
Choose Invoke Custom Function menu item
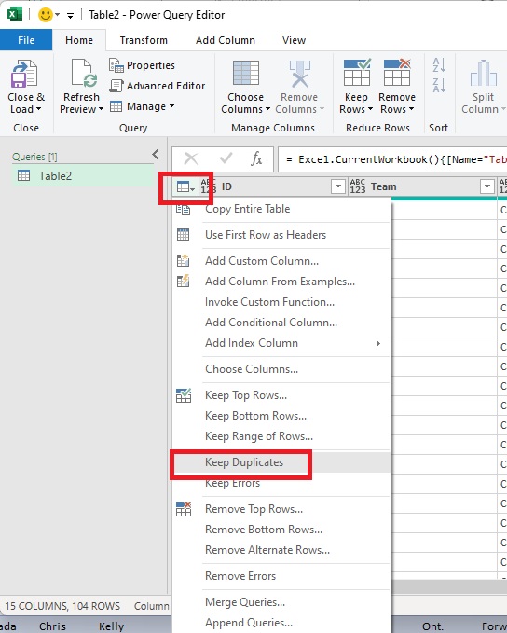pyautogui.click(x=281, y=302)
